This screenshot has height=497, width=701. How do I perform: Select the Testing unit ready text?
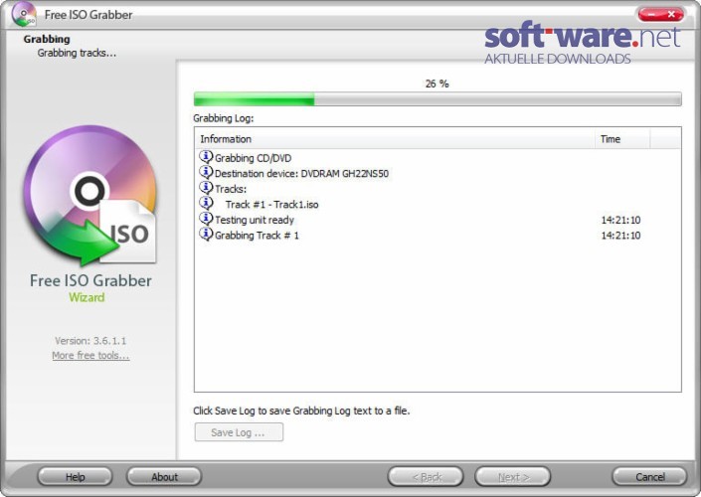(x=255, y=220)
